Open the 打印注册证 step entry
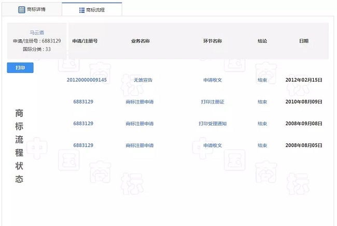337x226 pixels. [213, 102]
